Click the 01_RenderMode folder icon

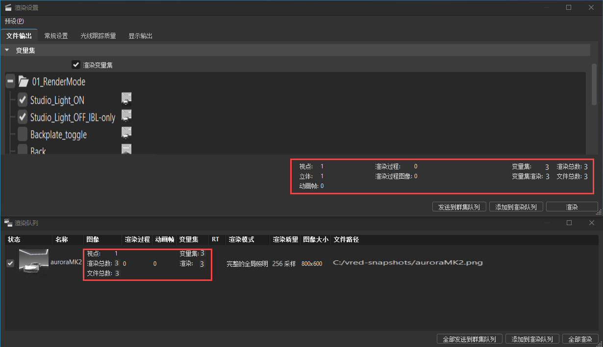pyautogui.click(x=24, y=81)
